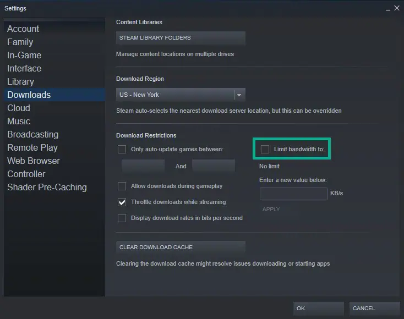
Task: Click the Cancel button
Action: (374, 309)
